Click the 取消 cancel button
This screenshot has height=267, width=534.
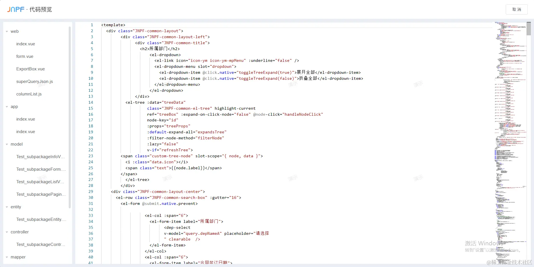coord(516,9)
